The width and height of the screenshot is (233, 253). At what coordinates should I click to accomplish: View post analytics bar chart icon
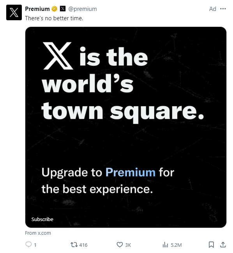click(165, 245)
